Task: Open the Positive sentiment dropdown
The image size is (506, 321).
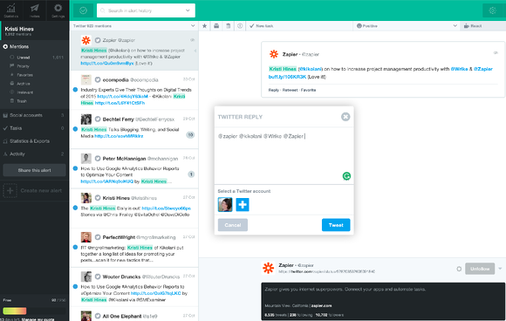Action: pyautogui.click(x=407, y=26)
